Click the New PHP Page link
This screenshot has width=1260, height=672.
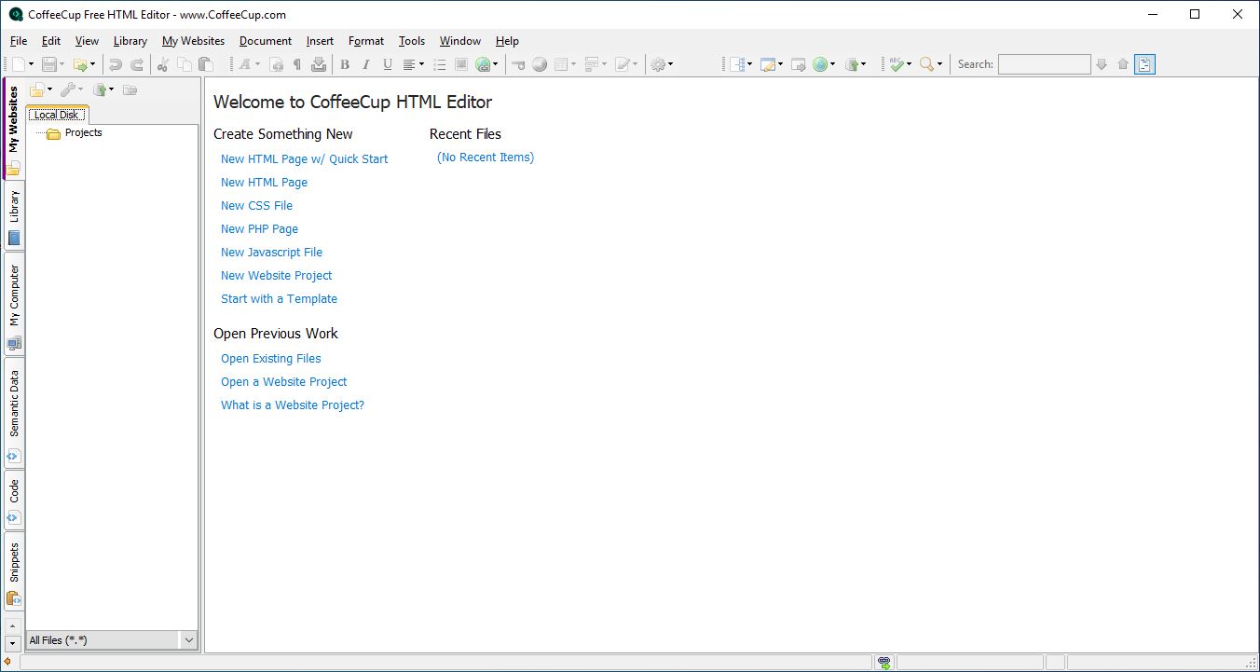coord(259,229)
